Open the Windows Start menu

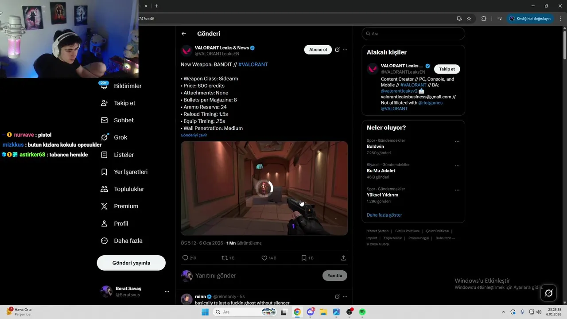205,312
